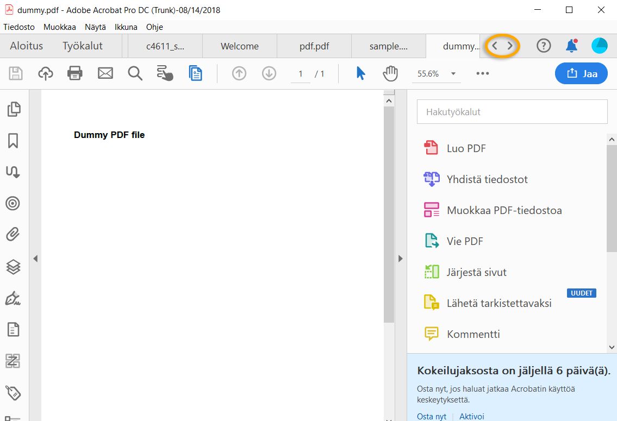617x421 pixels.
Task: Collapse the left navigation pane
Action: (x=35, y=259)
